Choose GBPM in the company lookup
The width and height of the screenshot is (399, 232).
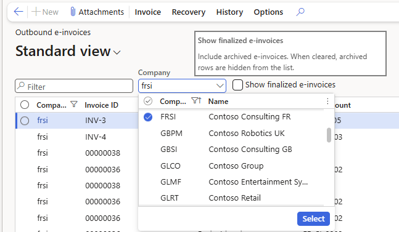click(x=171, y=134)
